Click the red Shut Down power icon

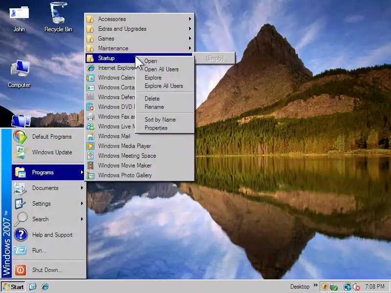[x=20, y=270]
